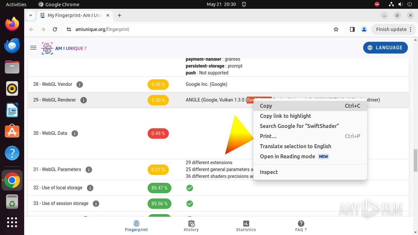Open the hamburger navigation menu

[33, 48]
